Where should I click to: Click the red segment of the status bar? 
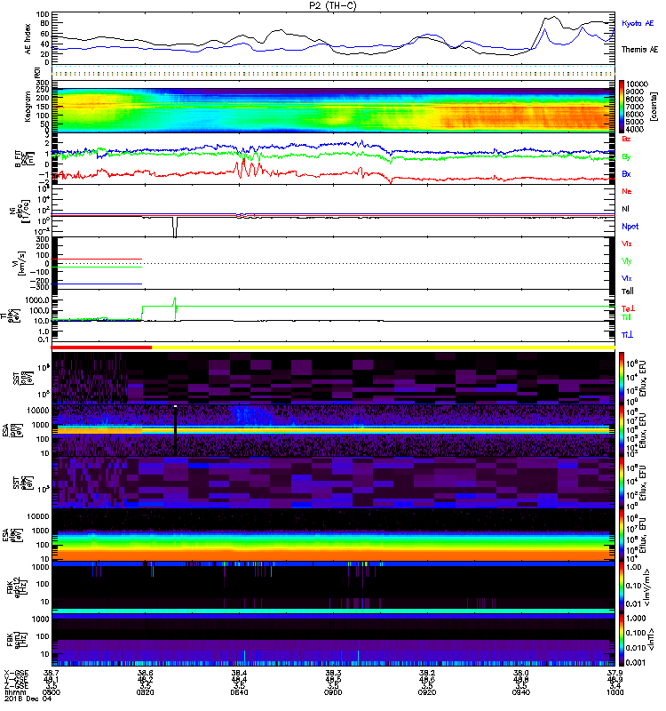coord(102,348)
